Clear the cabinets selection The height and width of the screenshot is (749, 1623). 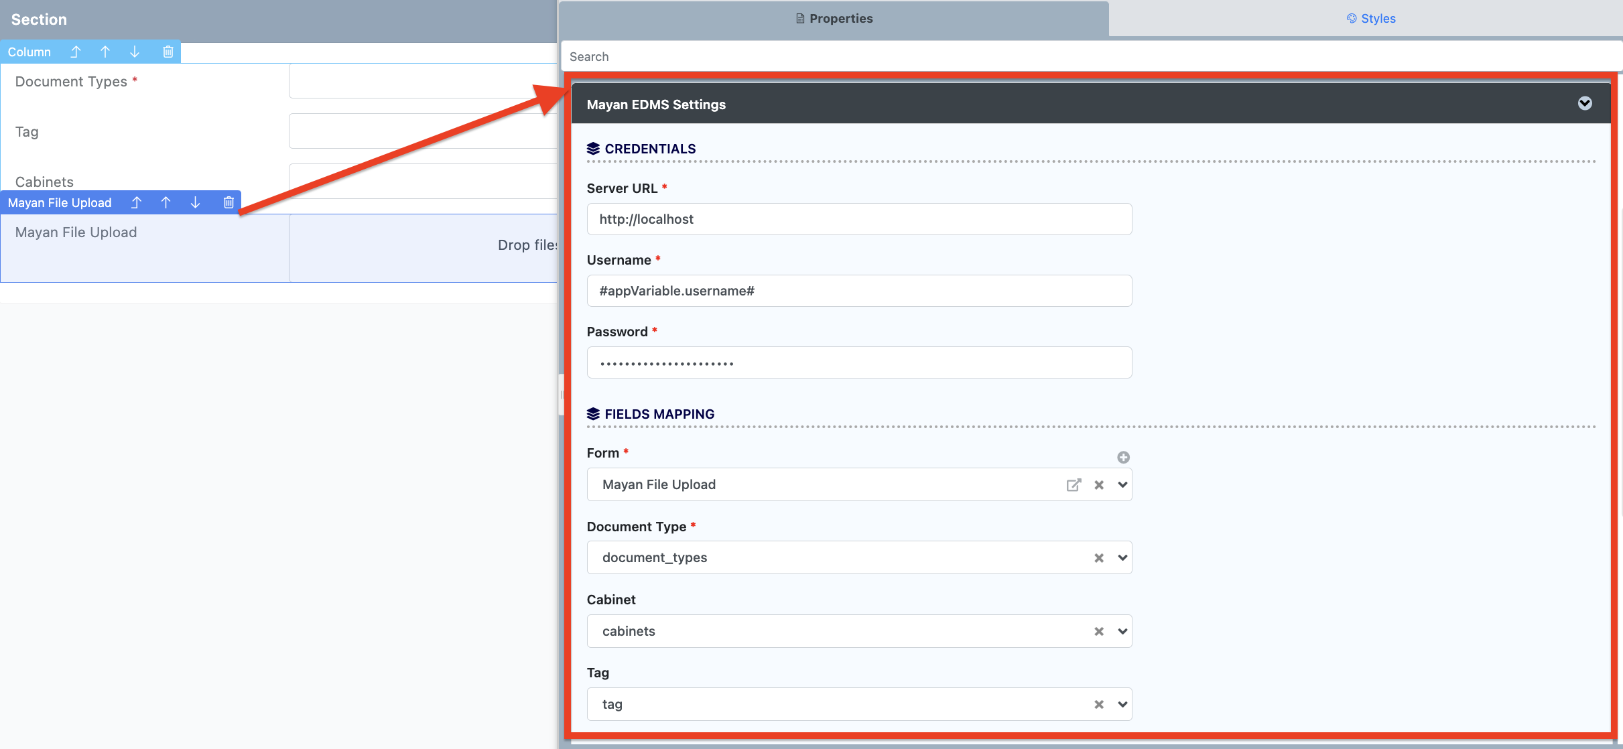point(1099,631)
